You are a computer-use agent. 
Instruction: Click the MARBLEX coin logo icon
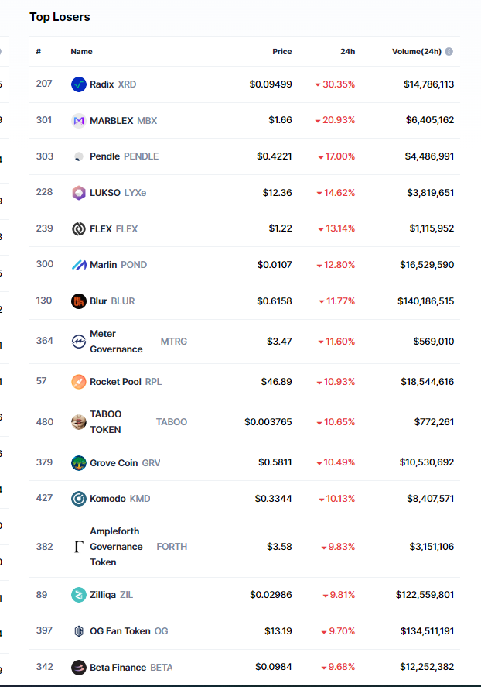pos(78,121)
